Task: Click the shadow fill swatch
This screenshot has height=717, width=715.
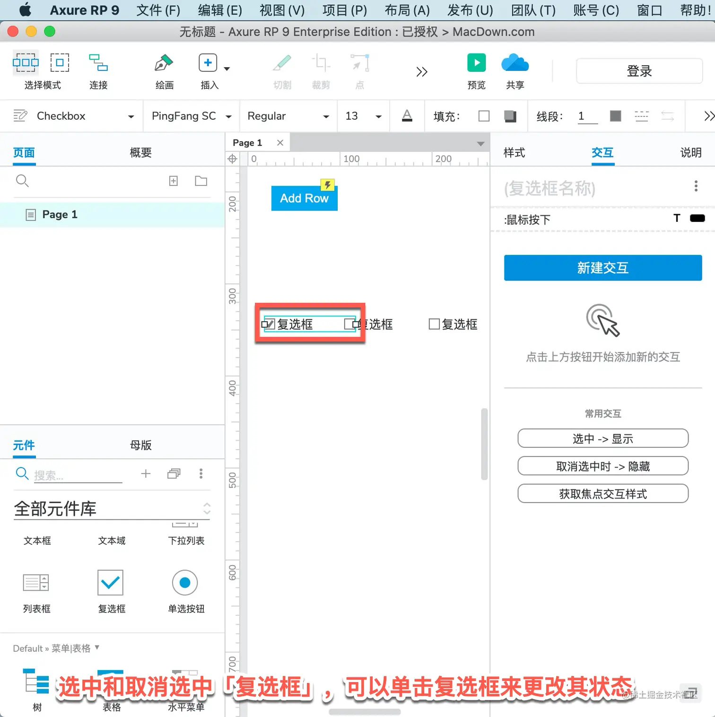Action: coord(510,116)
